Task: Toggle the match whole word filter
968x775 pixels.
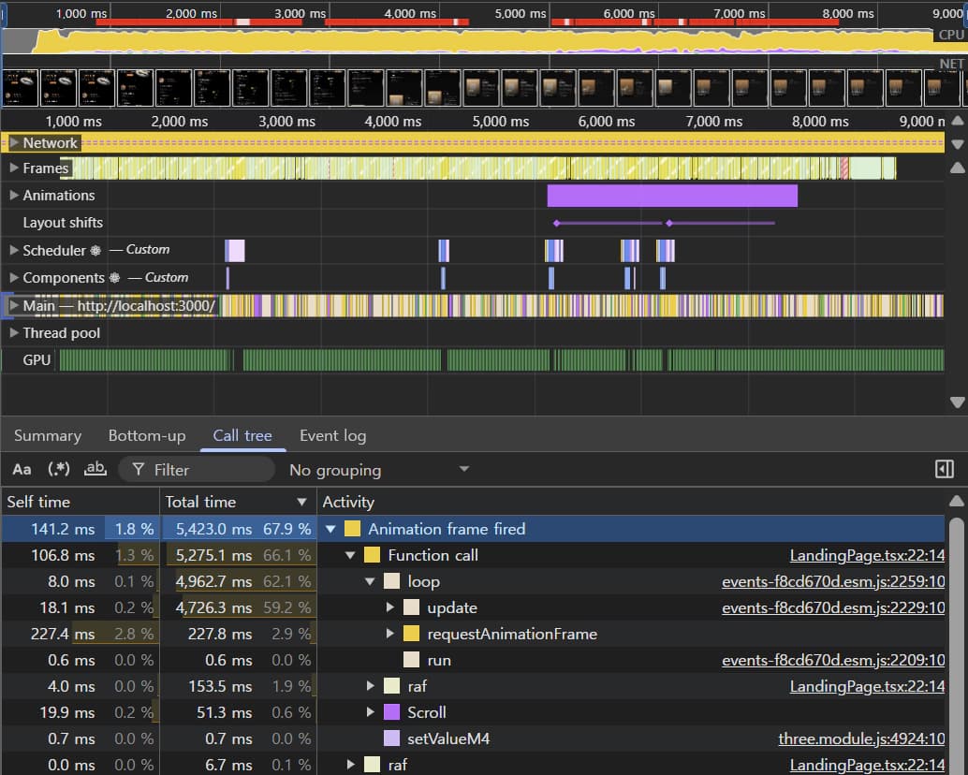Action: point(95,470)
